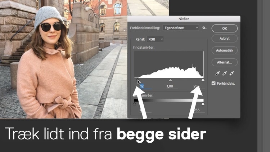Click the input black point slider handle
270x152 pixels.
click(x=138, y=80)
